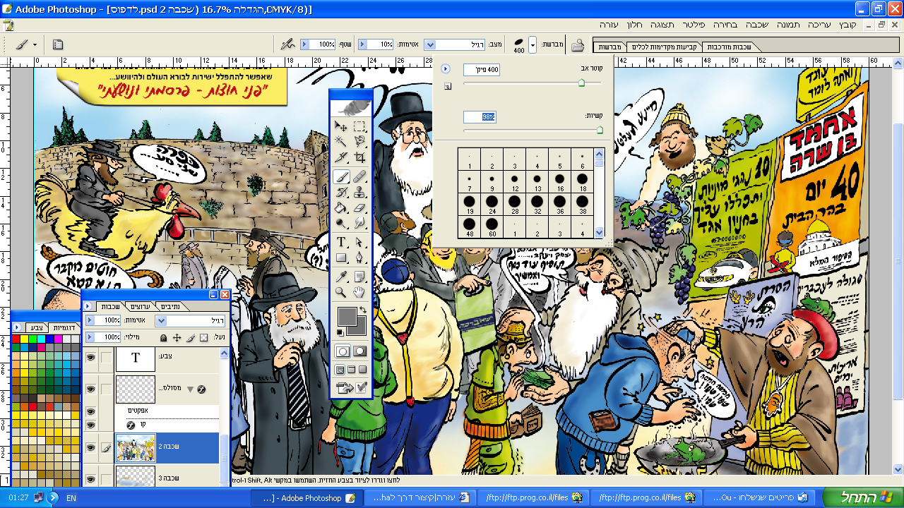Open the Windows Start button התחל

862,497
